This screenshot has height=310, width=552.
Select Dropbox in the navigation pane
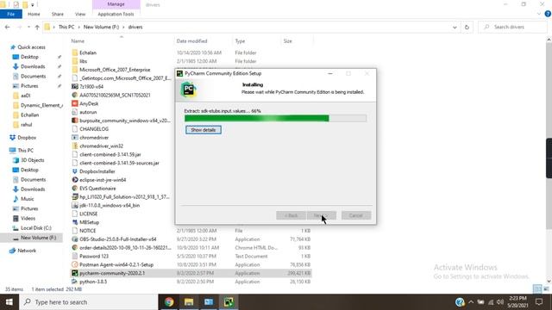tap(27, 138)
